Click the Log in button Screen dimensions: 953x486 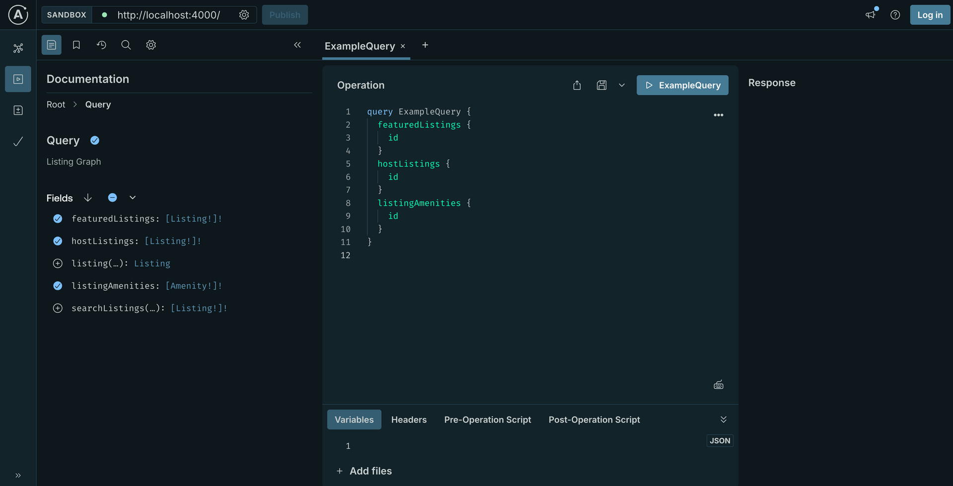[929, 15]
